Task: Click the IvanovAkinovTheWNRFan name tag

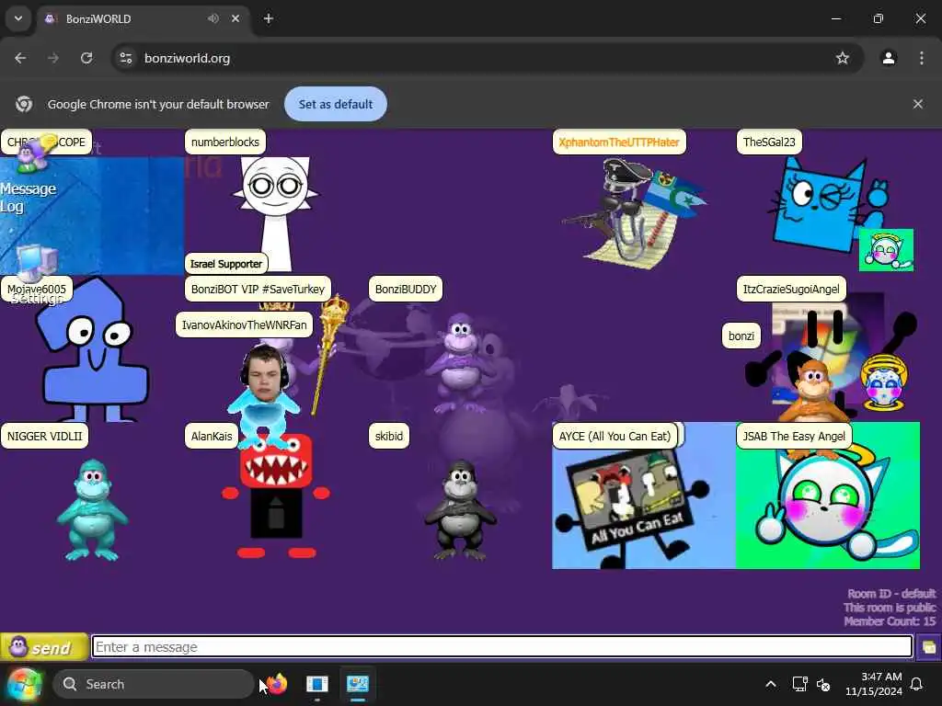Action: (244, 325)
